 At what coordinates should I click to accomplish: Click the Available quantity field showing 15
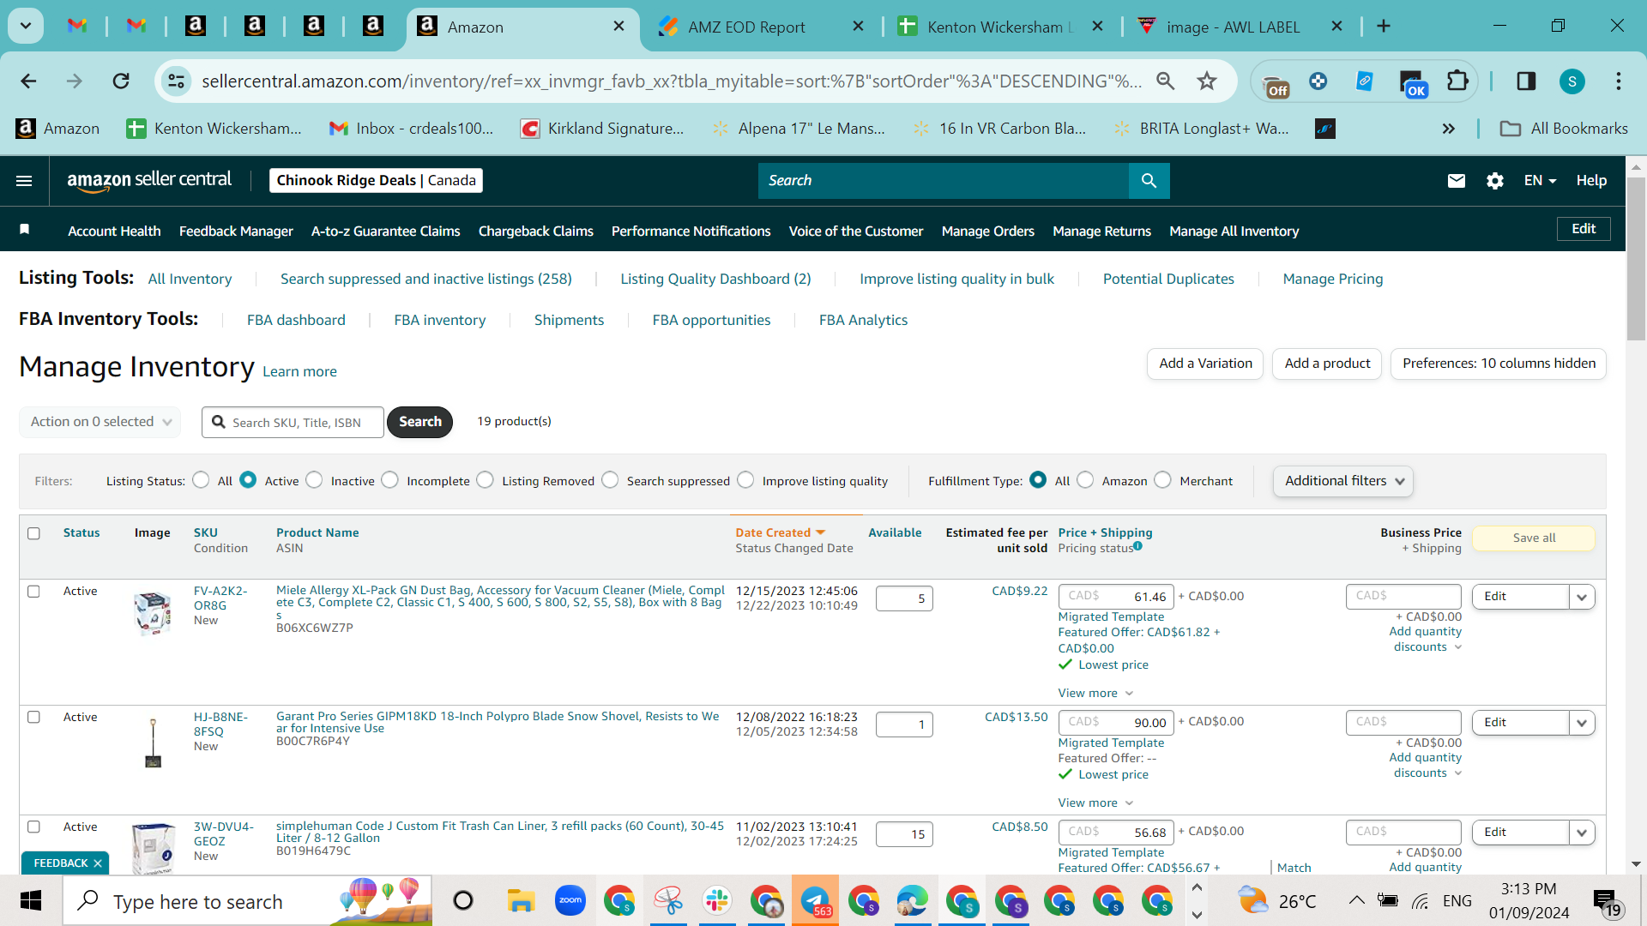click(x=904, y=834)
